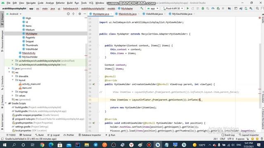Open the Database Inspector tool window
The width and height of the screenshot is (264, 148).
click(x=90, y=135)
